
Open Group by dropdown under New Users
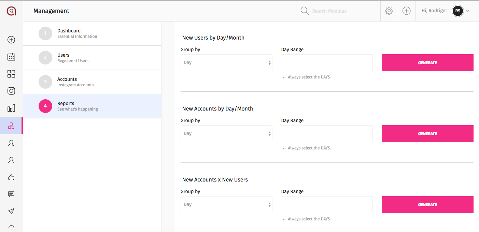tap(226, 63)
